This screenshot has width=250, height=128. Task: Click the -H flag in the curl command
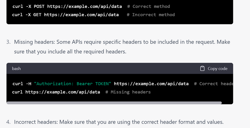[x=28, y=84]
